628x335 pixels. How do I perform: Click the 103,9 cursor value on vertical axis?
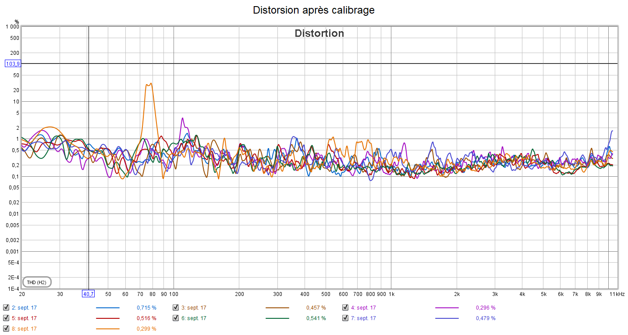click(13, 64)
